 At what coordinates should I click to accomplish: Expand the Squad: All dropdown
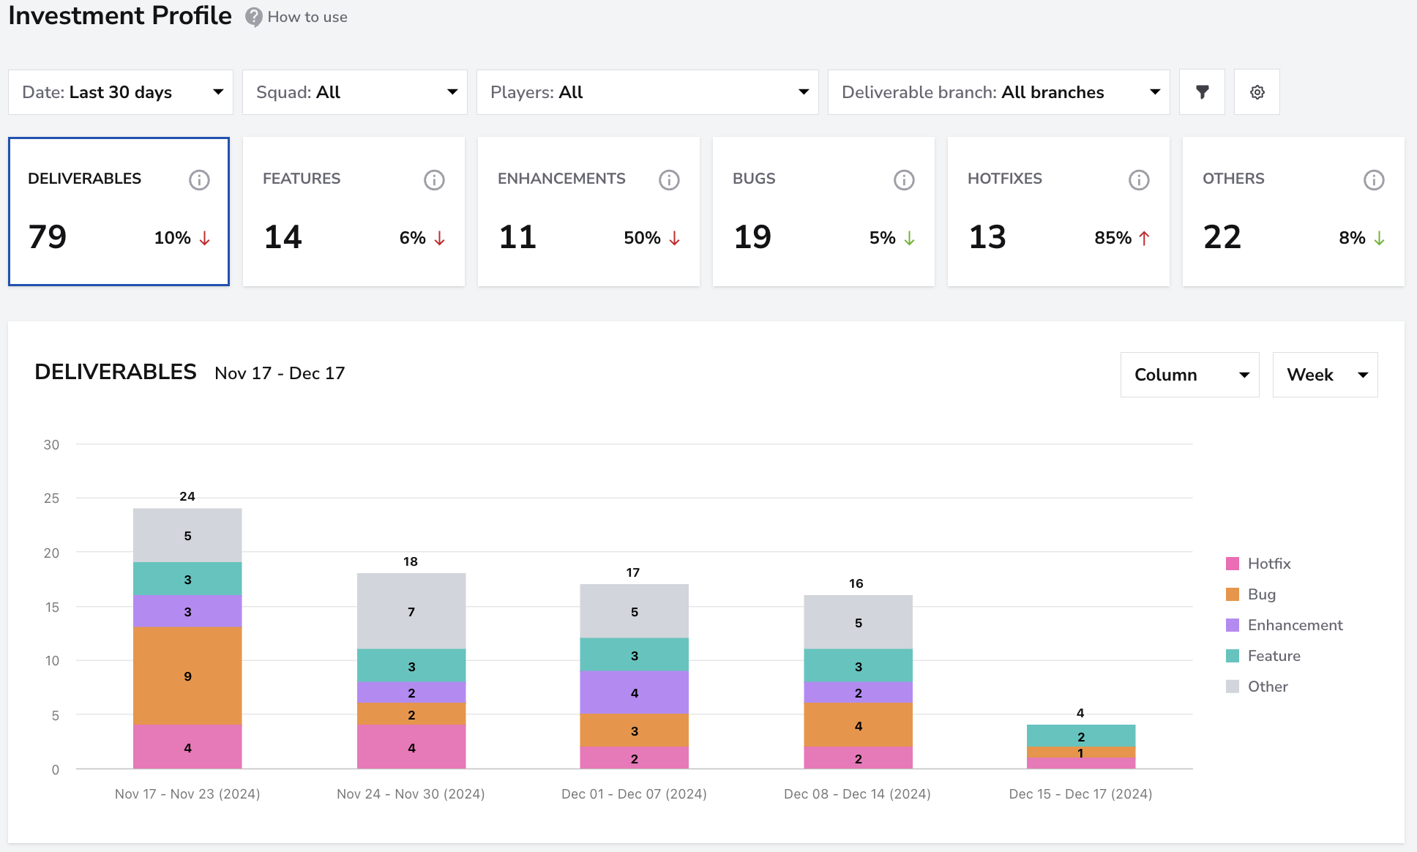355,92
